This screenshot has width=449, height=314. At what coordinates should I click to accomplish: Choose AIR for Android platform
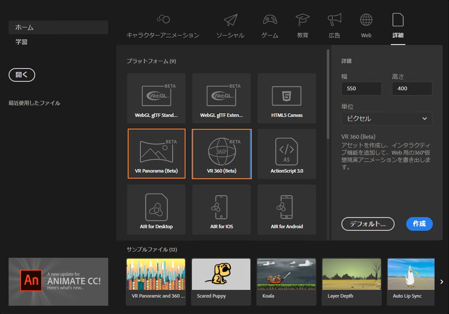pyautogui.click(x=287, y=210)
